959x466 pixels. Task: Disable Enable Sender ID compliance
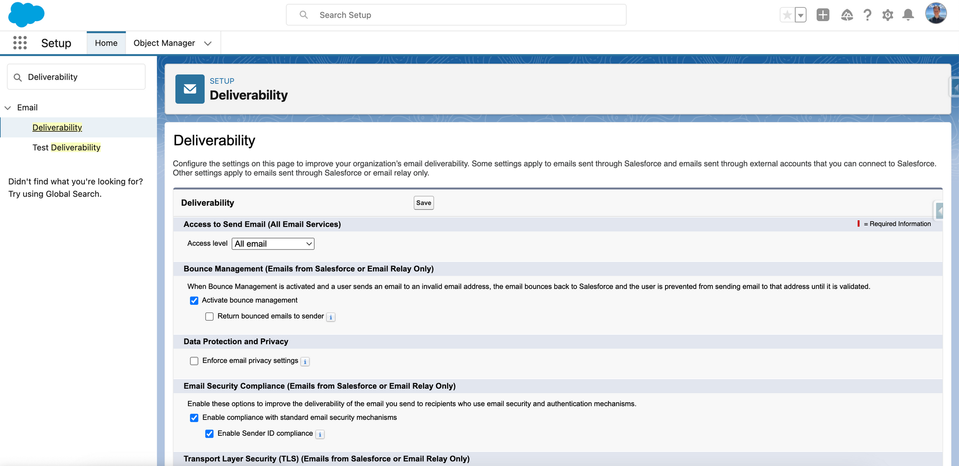(x=210, y=434)
